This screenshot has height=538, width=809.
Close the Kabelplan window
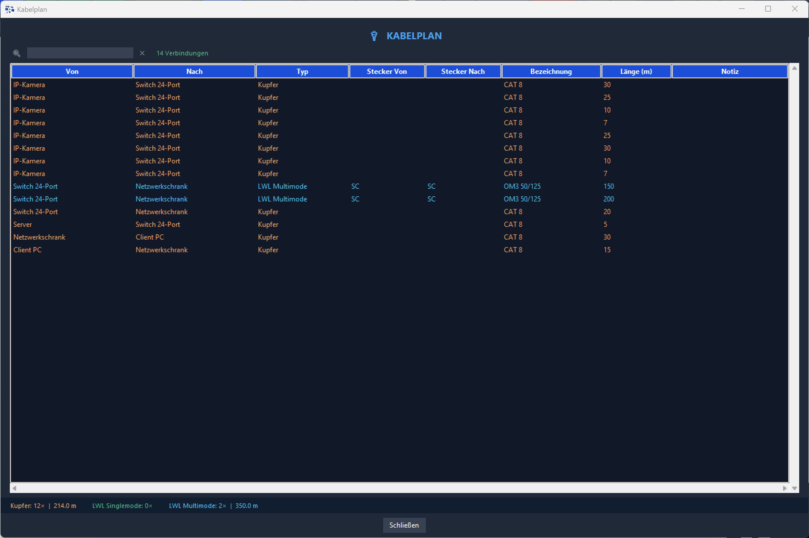click(795, 9)
